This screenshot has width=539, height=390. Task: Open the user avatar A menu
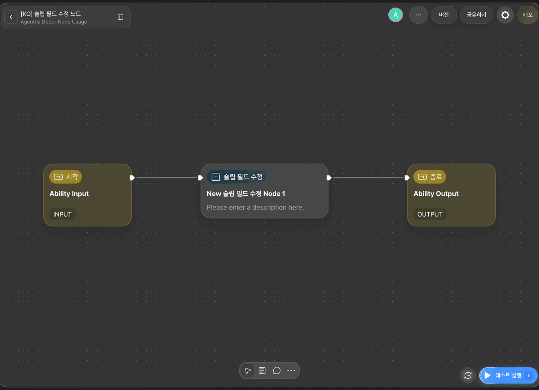point(396,15)
